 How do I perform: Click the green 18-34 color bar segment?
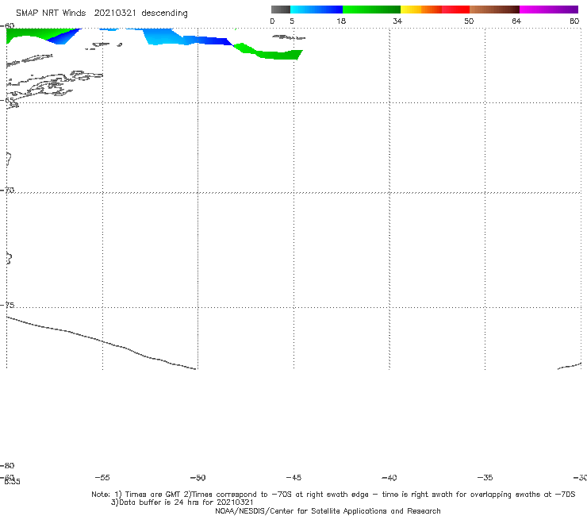371,10
